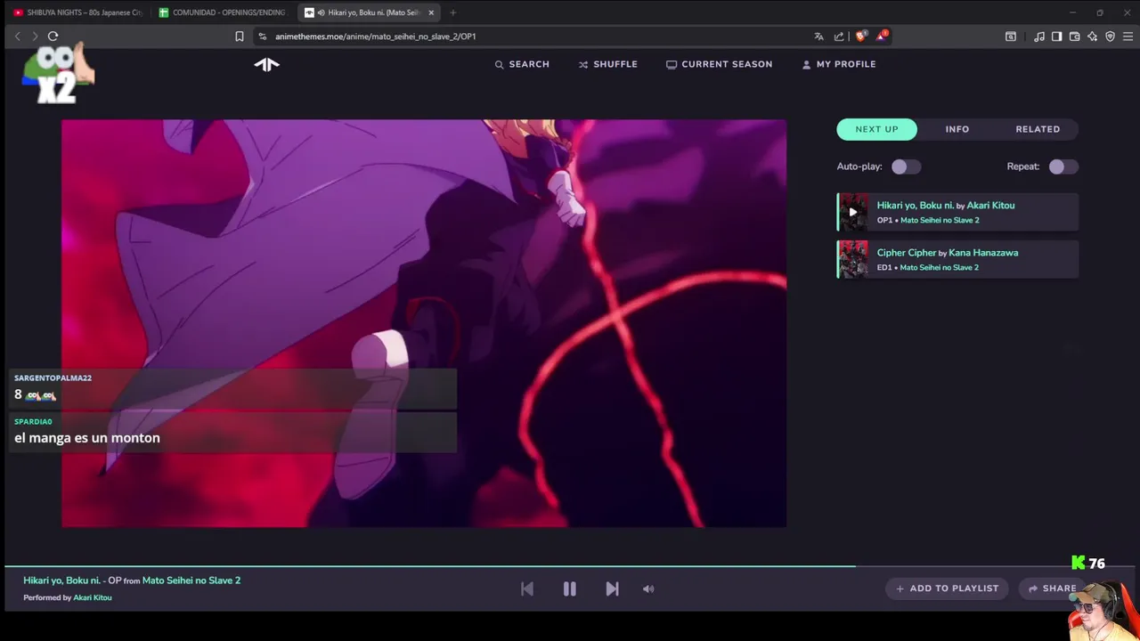This screenshot has height=641, width=1140.
Task: Open the Brave VPN icon
Action: (1110, 37)
